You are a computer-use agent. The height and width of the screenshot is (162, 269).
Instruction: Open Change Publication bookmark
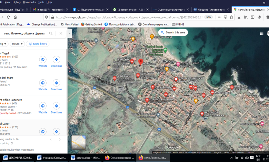42,24
